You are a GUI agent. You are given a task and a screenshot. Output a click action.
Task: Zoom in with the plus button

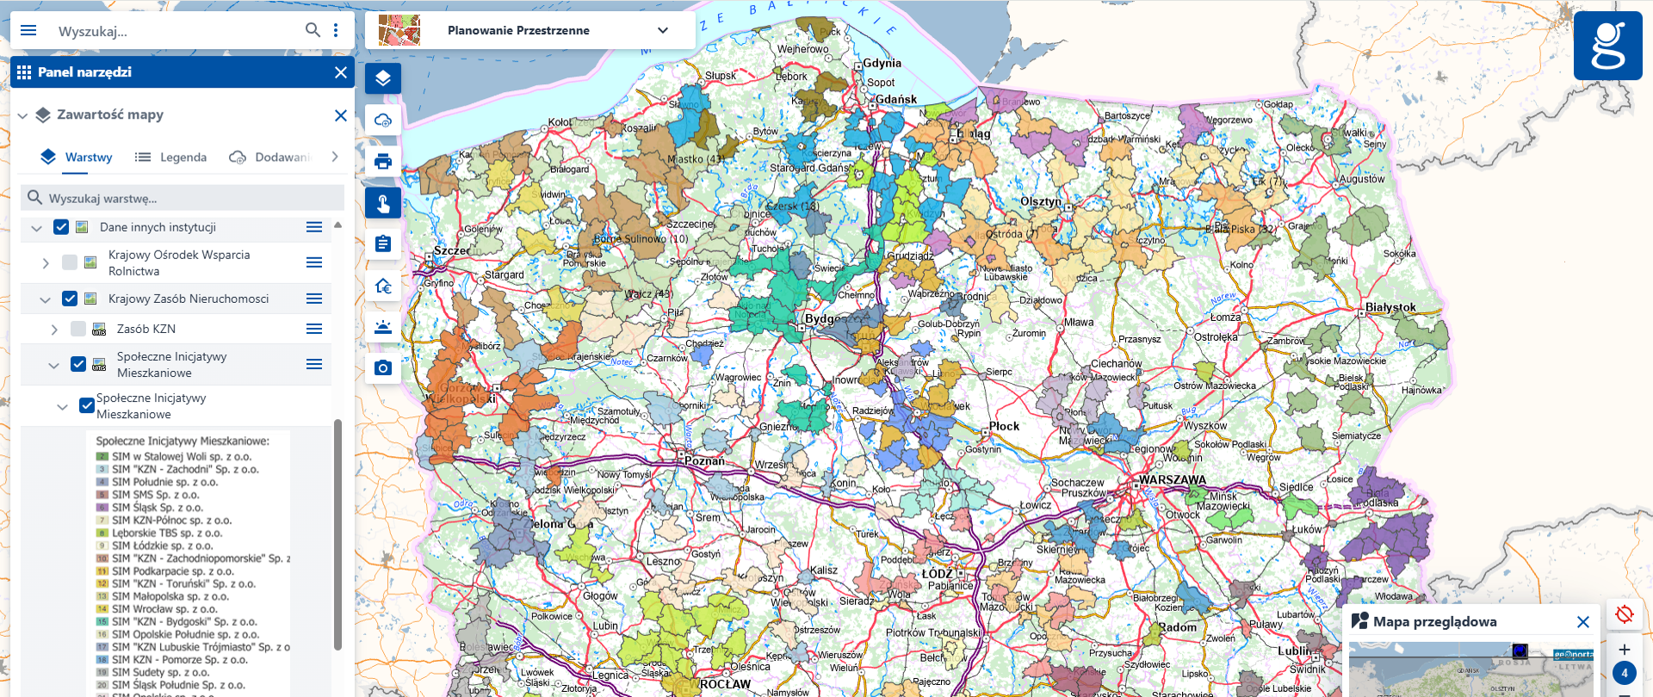pyautogui.click(x=1625, y=650)
